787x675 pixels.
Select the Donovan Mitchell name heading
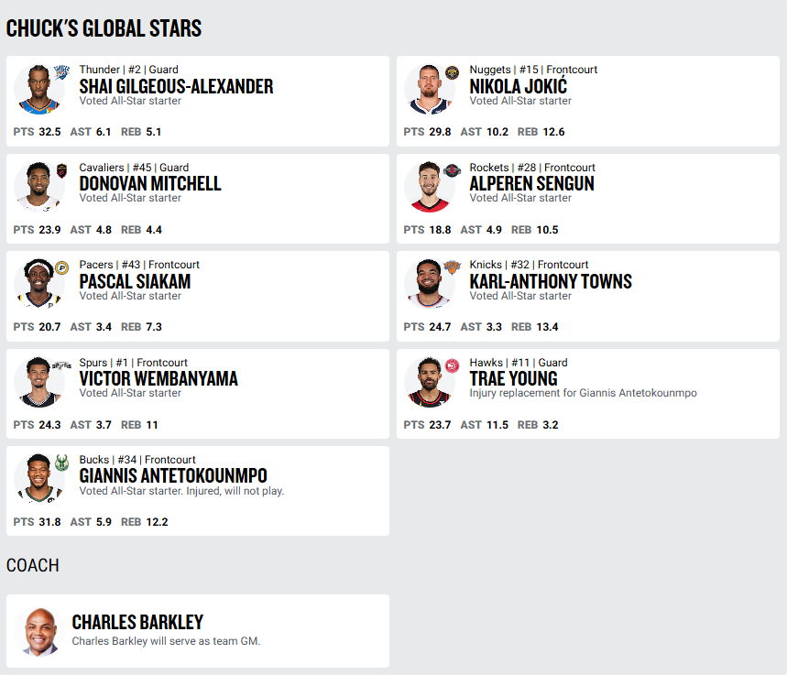pyautogui.click(x=150, y=183)
